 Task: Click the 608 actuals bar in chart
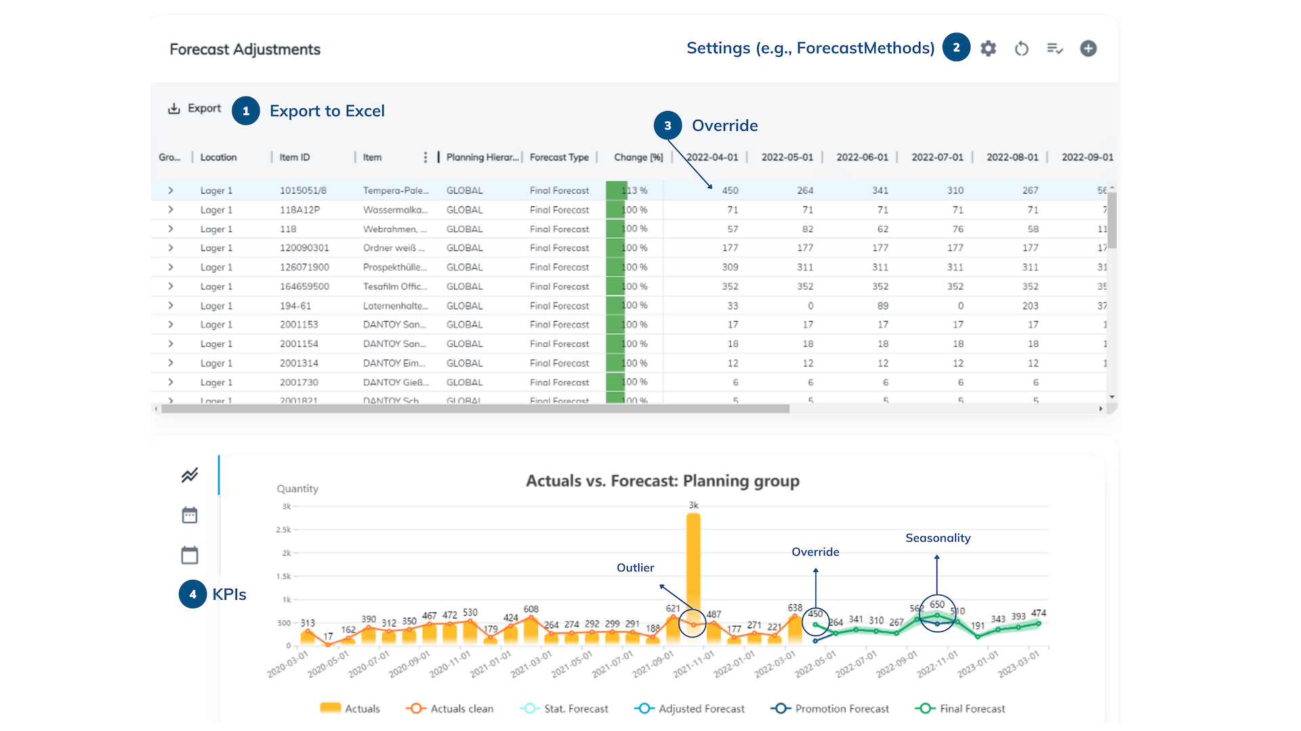point(531,630)
